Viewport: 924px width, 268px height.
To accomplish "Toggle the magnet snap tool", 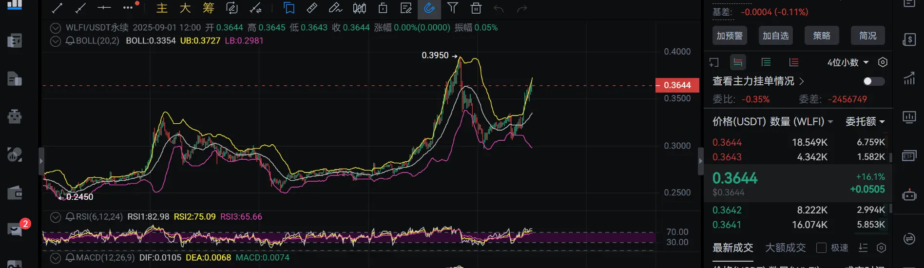I will click(429, 8).
